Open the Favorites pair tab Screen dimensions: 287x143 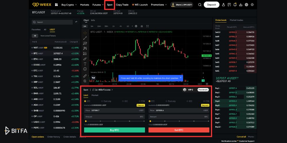(36, 29)
